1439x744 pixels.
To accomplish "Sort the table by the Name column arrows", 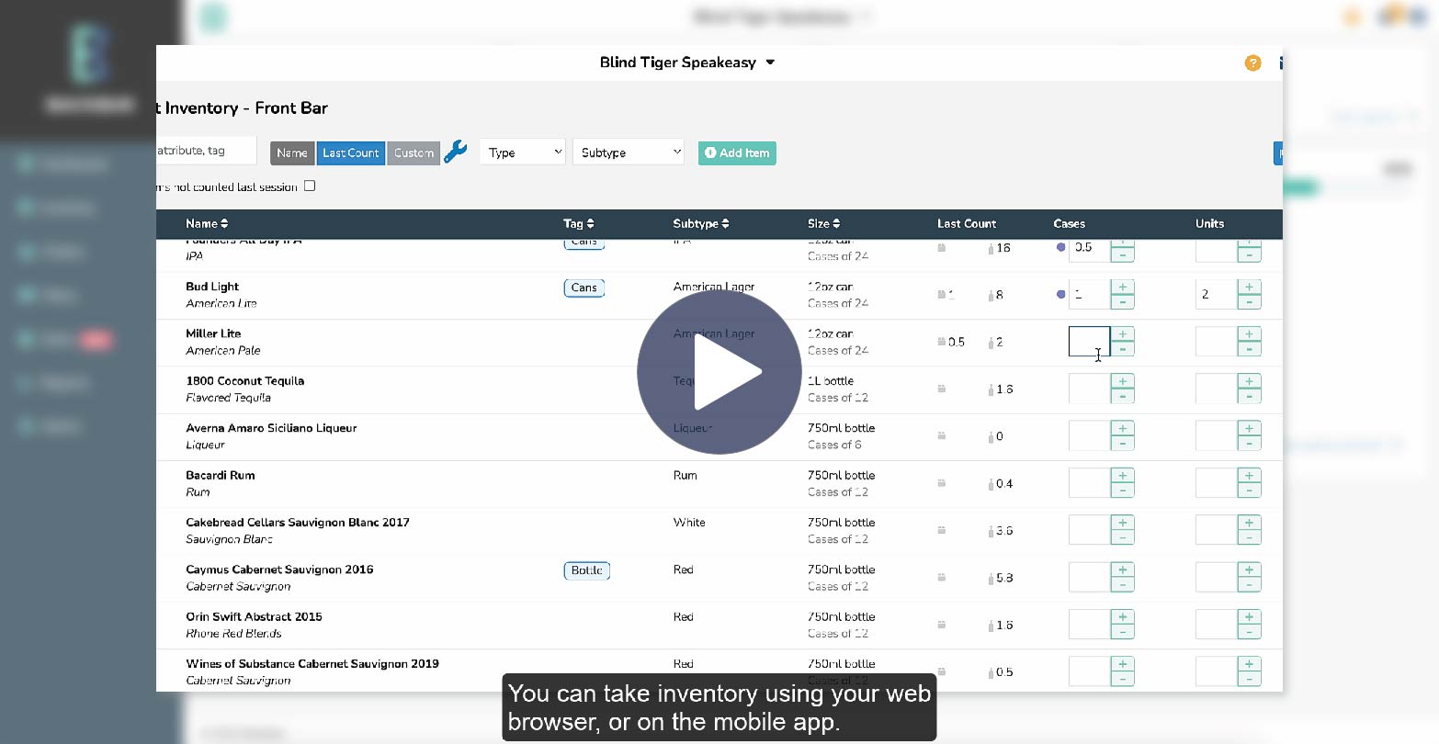I will click(x=223, y=223).
